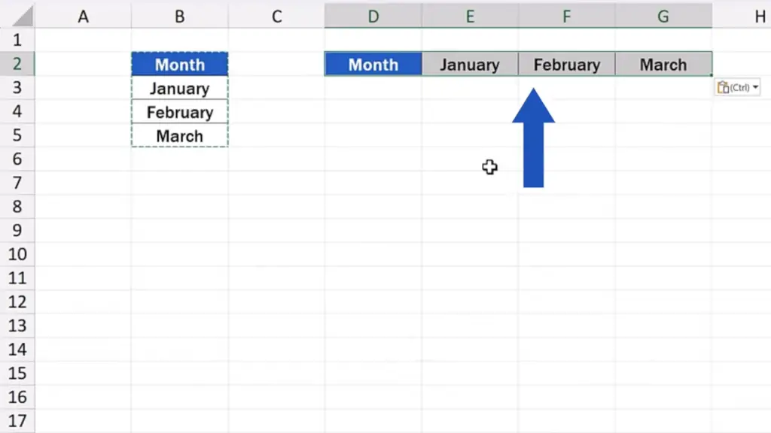Viewport: 771px width, 433px height.
Task: Select the March cell in row 5
Action: 179,135
